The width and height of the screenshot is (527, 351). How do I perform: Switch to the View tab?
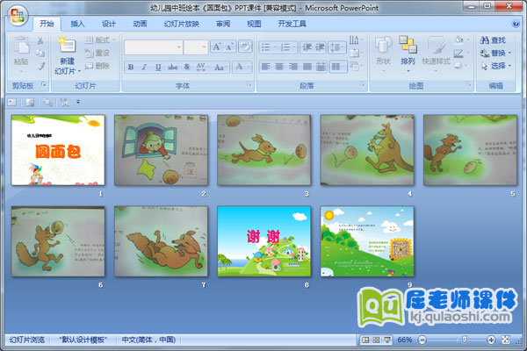tap(254, 24)
